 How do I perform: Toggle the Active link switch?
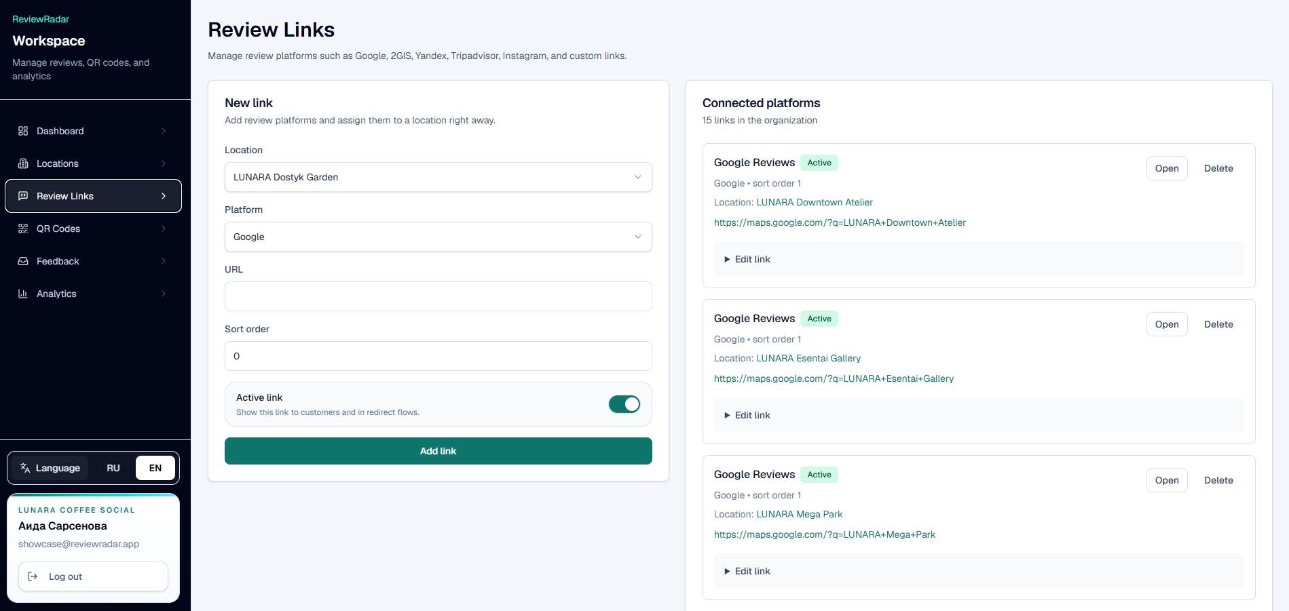pos(624,404)
